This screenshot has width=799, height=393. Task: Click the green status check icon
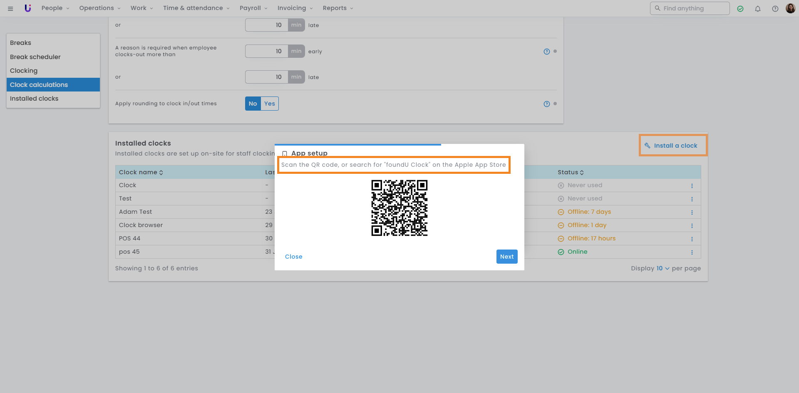740,8
